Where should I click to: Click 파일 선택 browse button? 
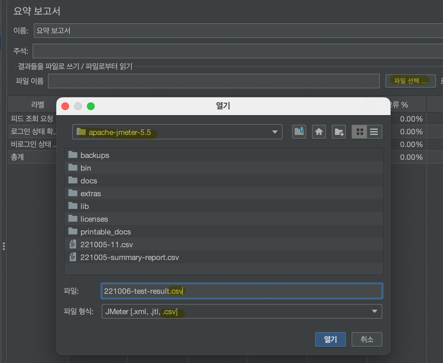(411, 81)
